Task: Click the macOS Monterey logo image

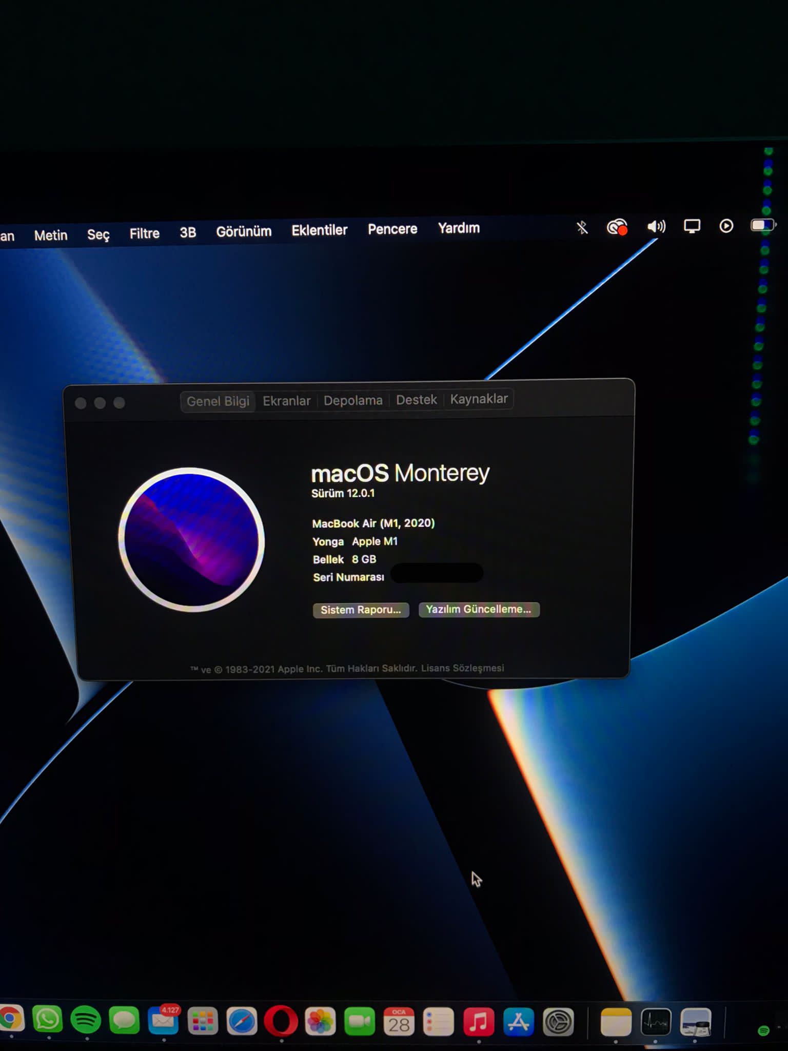Action: pos(192,539)
